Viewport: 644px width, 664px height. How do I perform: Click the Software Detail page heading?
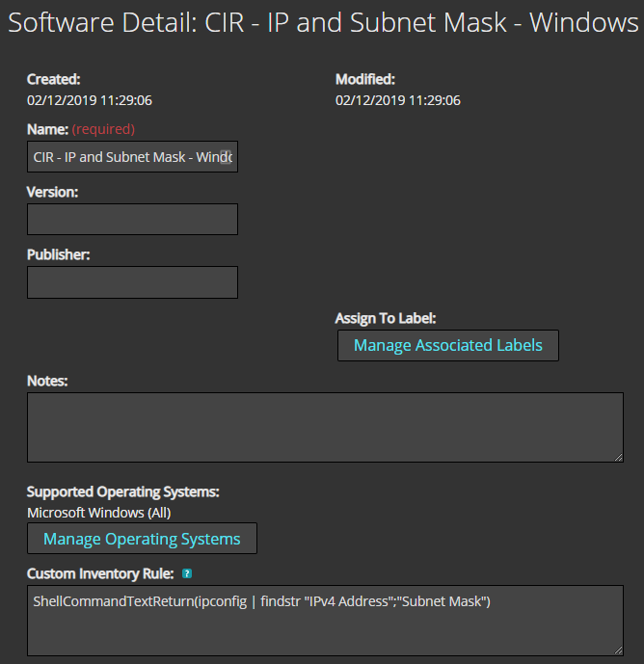[x=323, y=22]
